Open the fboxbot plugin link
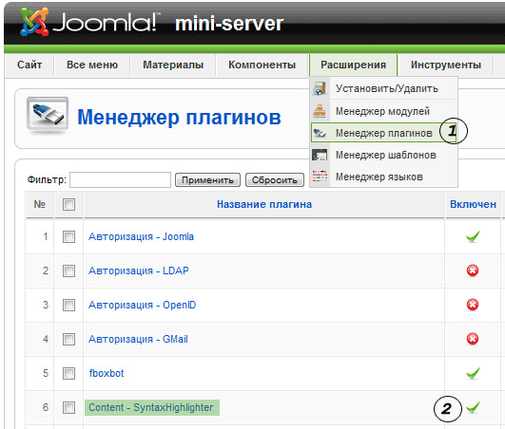The width and height of the screenshot is (505, 429). tap(107, 373)
